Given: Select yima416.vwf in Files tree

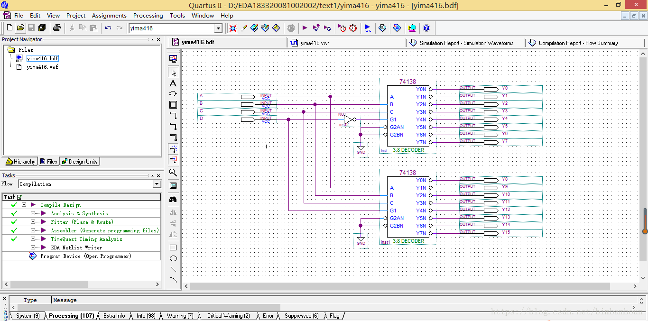Looking at the screenshot, I should 42,67.
